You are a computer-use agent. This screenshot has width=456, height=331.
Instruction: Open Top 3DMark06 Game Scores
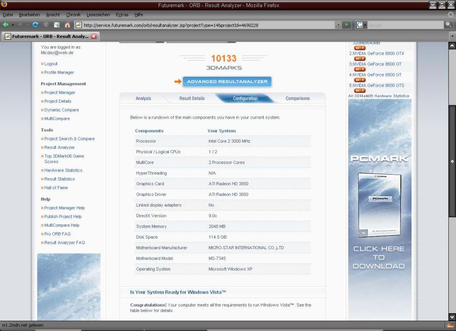pyautogui.click(x=64, y=159)
